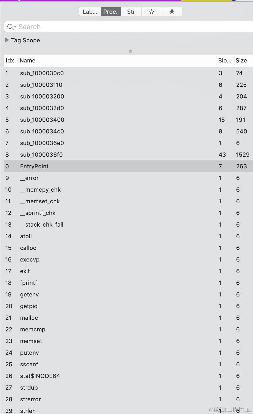253x414 pixels.
Task: Sort by the Name column header
Action: (x=117, y=60)
